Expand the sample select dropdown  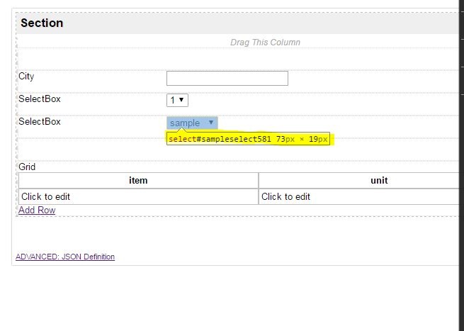point(192,123)
